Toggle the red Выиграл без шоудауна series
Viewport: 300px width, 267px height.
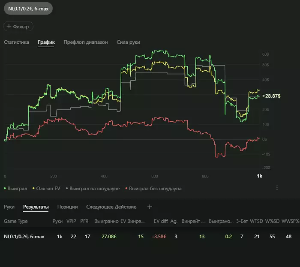pyautogui.click(x=153, y=189)
